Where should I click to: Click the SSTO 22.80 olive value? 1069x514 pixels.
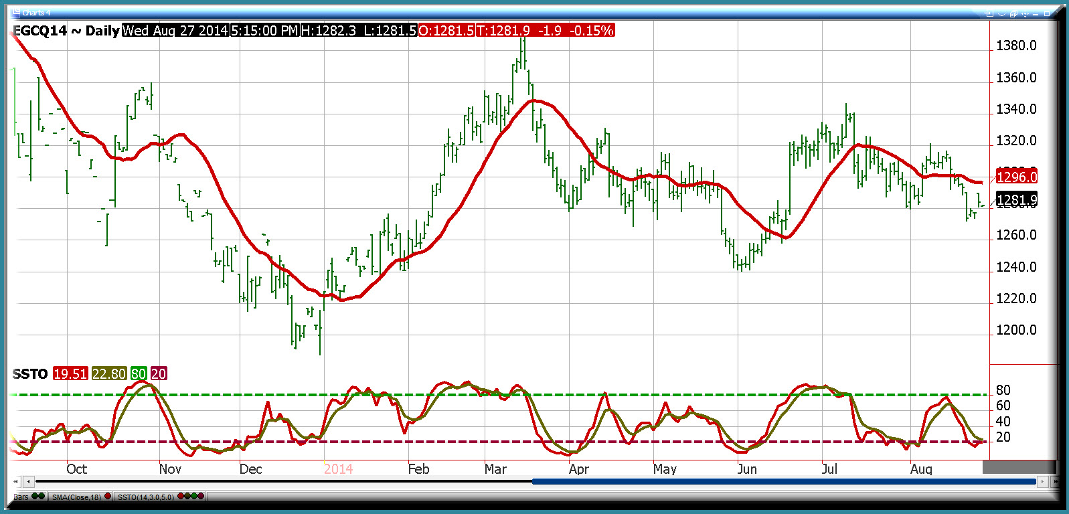coord(109,373)
